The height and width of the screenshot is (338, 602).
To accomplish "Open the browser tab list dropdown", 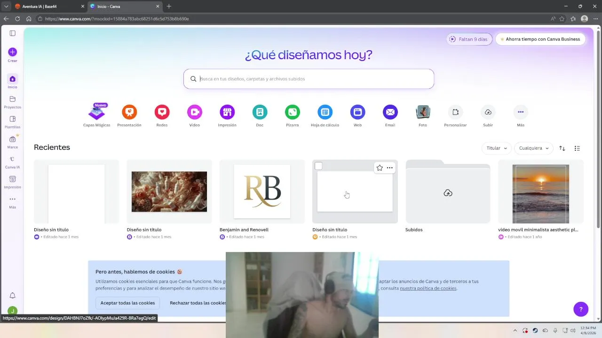I will tap(6, 6).
